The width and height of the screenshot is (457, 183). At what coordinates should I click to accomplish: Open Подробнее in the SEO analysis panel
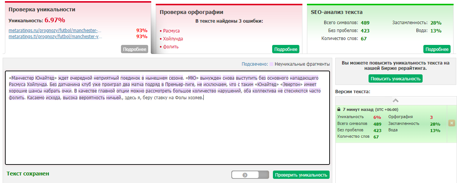[437, 49]
